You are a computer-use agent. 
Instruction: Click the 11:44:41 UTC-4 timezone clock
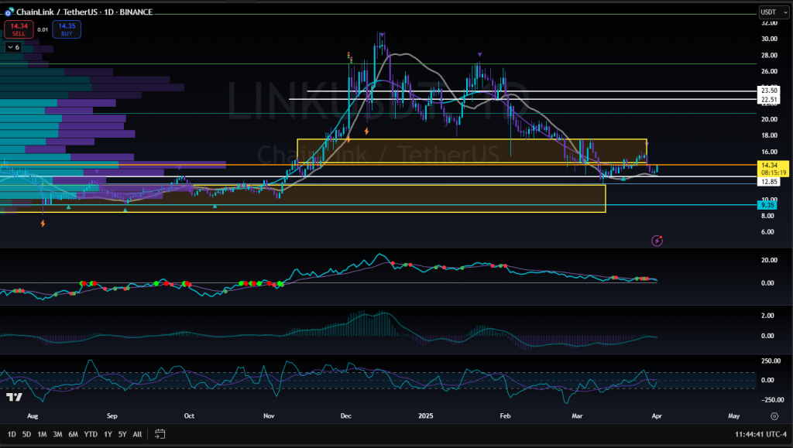760,434
